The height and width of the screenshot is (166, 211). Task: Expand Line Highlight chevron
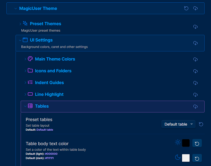click(x=25, y=95)
